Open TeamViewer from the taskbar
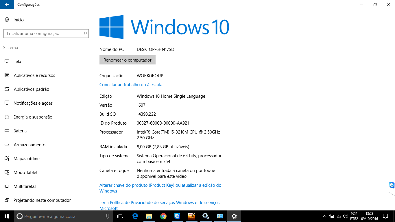 pyautogui.click(x=177, y=216)
